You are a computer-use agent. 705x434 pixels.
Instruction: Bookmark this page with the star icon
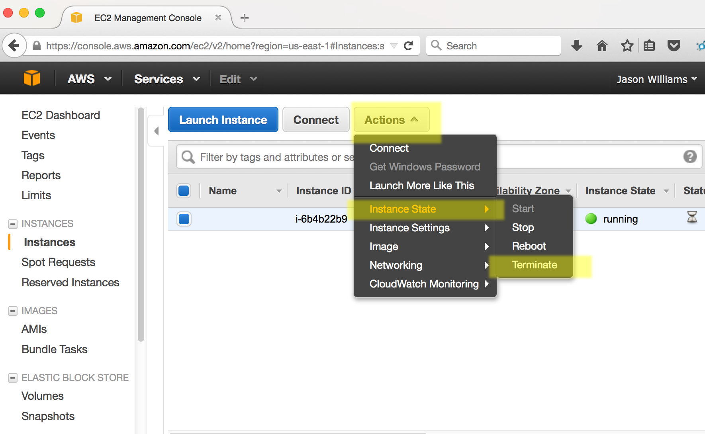[x=627, y=46]
